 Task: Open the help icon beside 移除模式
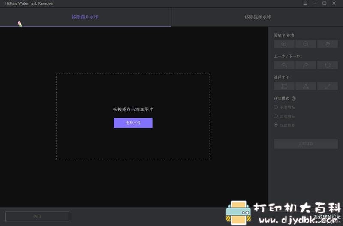(294, 99)
